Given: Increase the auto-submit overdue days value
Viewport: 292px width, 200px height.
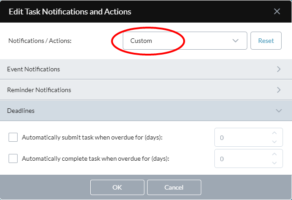Looking at the screenshot, I should [274, 133].
